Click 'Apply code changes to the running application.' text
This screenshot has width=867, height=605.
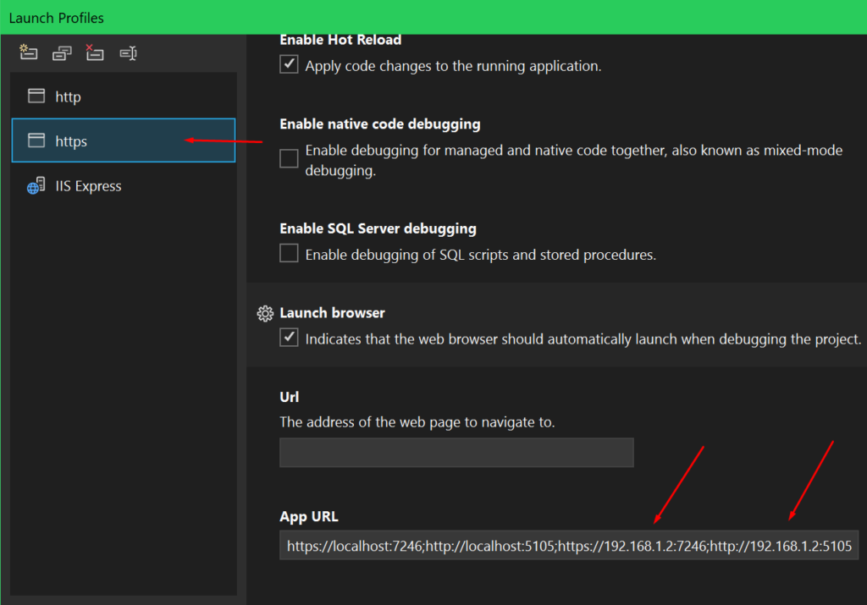tap(454, 66)
